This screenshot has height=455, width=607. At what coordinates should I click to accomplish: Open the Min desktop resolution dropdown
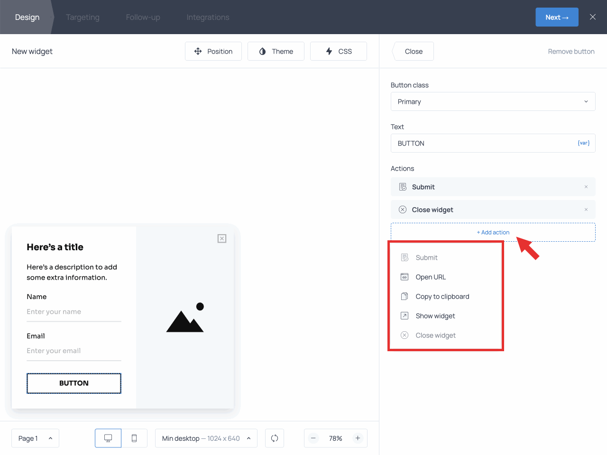pyautogui.click(x=206, y=438)
